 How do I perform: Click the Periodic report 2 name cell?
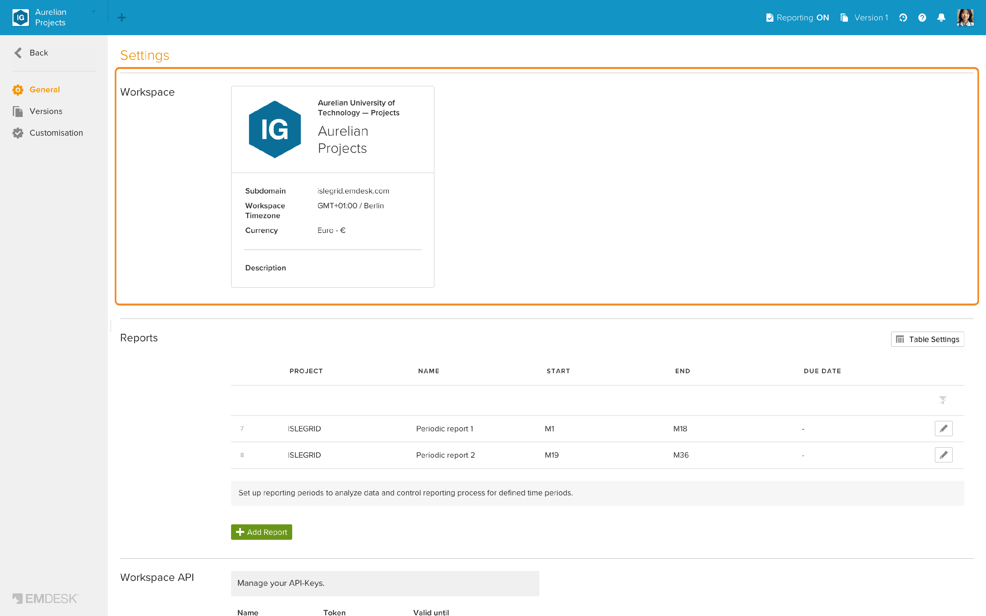tap(445, 455)
